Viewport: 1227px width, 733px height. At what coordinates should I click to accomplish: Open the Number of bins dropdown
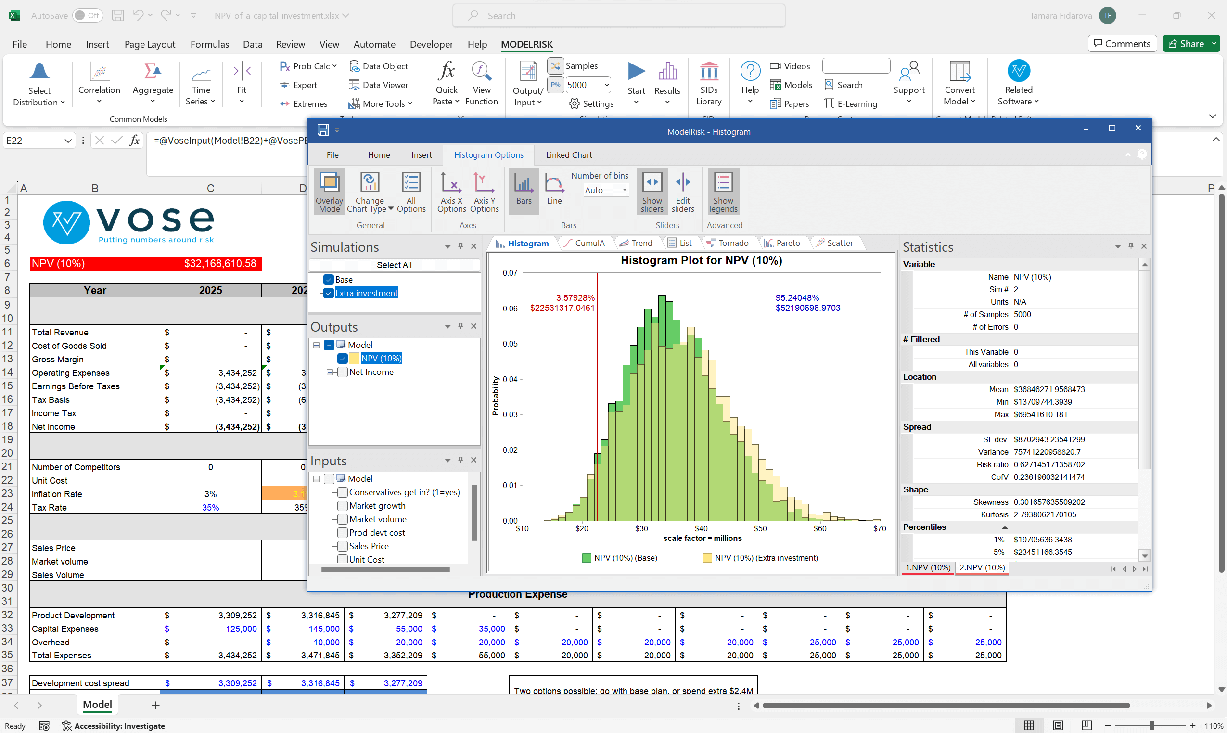click(624, 190)
